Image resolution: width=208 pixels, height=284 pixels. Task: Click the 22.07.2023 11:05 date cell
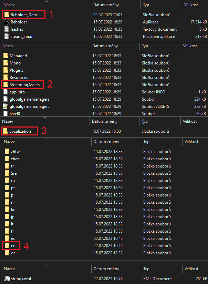click(x=108, y=15)
